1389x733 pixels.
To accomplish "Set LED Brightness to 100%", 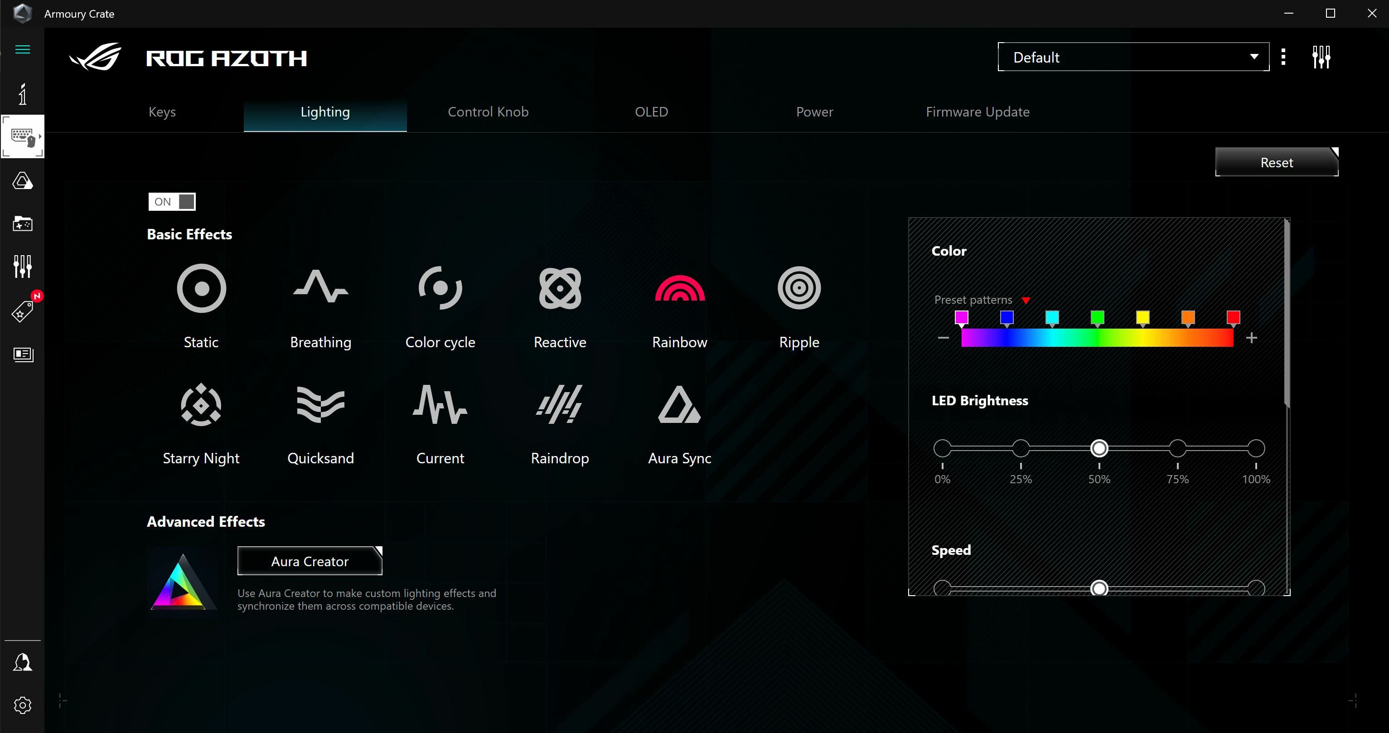I will (x=1256, y=448).
